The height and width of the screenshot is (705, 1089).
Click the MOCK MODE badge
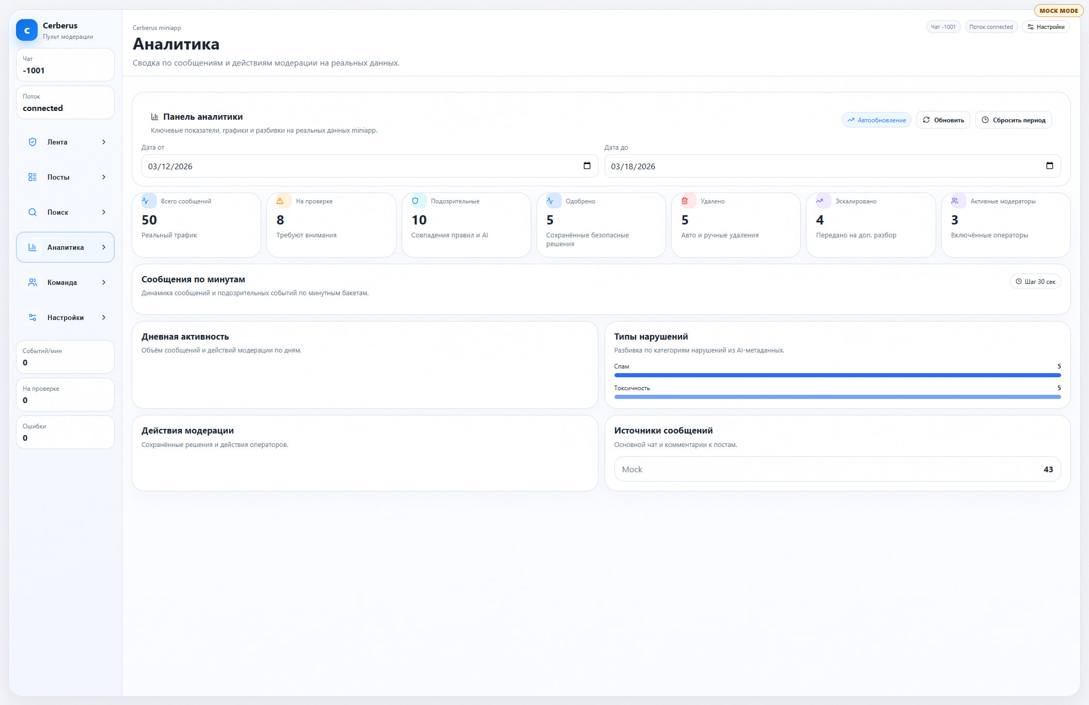[1059, 11]
